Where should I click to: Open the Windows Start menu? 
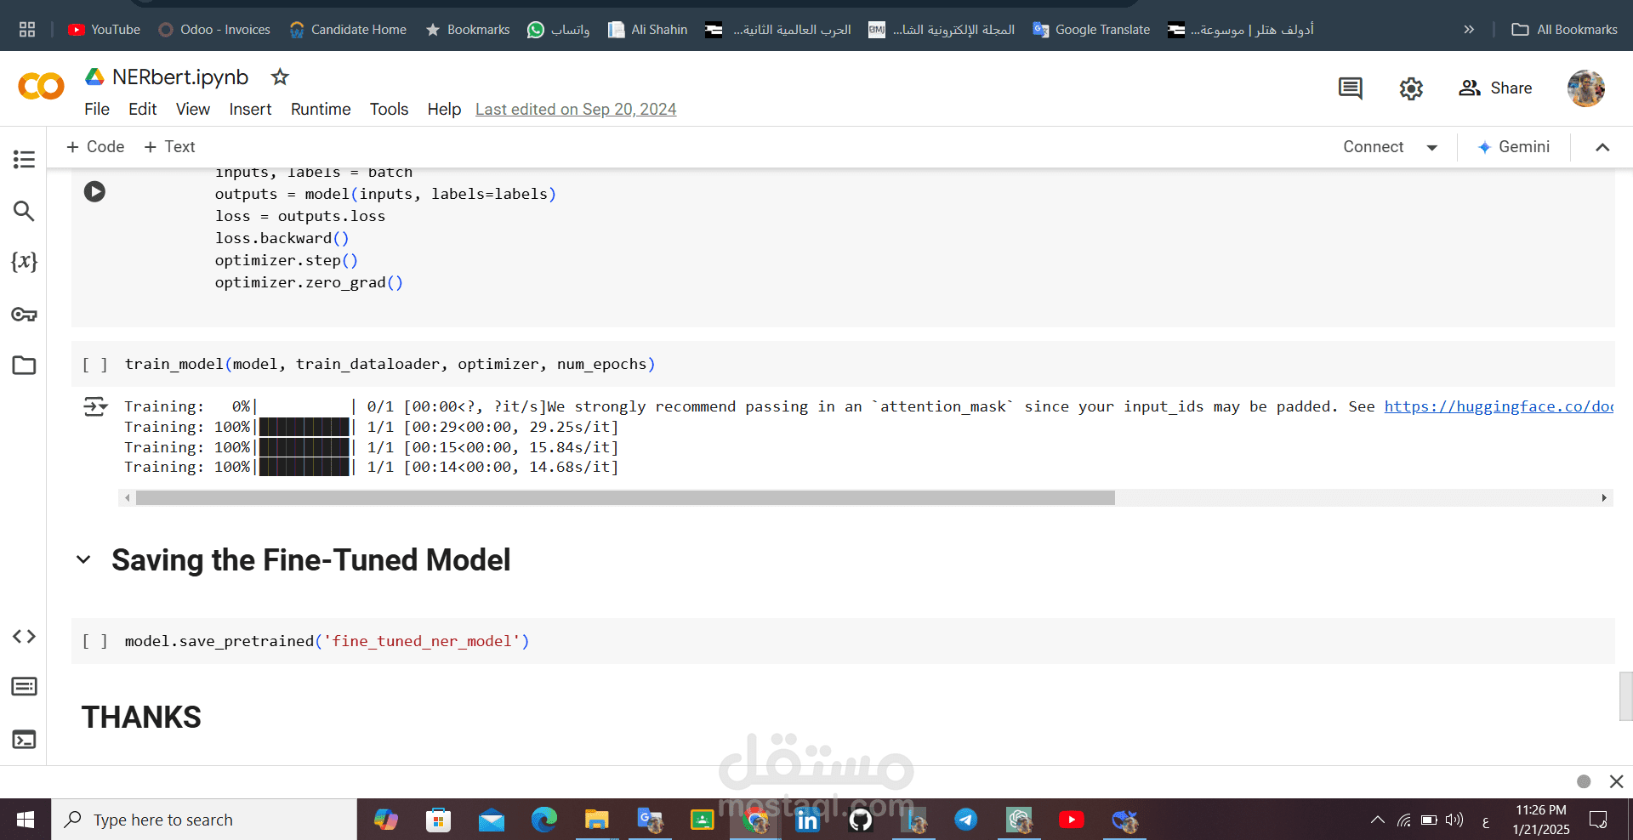[x=26, y=820]
